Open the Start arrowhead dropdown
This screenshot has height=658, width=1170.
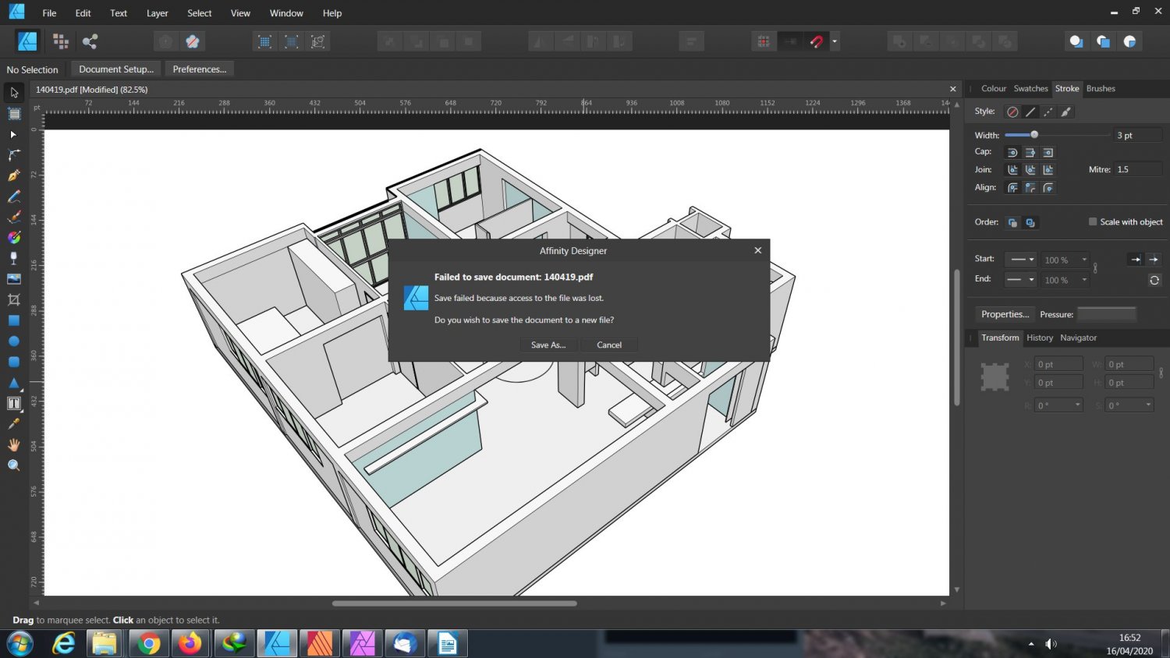coord(1031,259)
